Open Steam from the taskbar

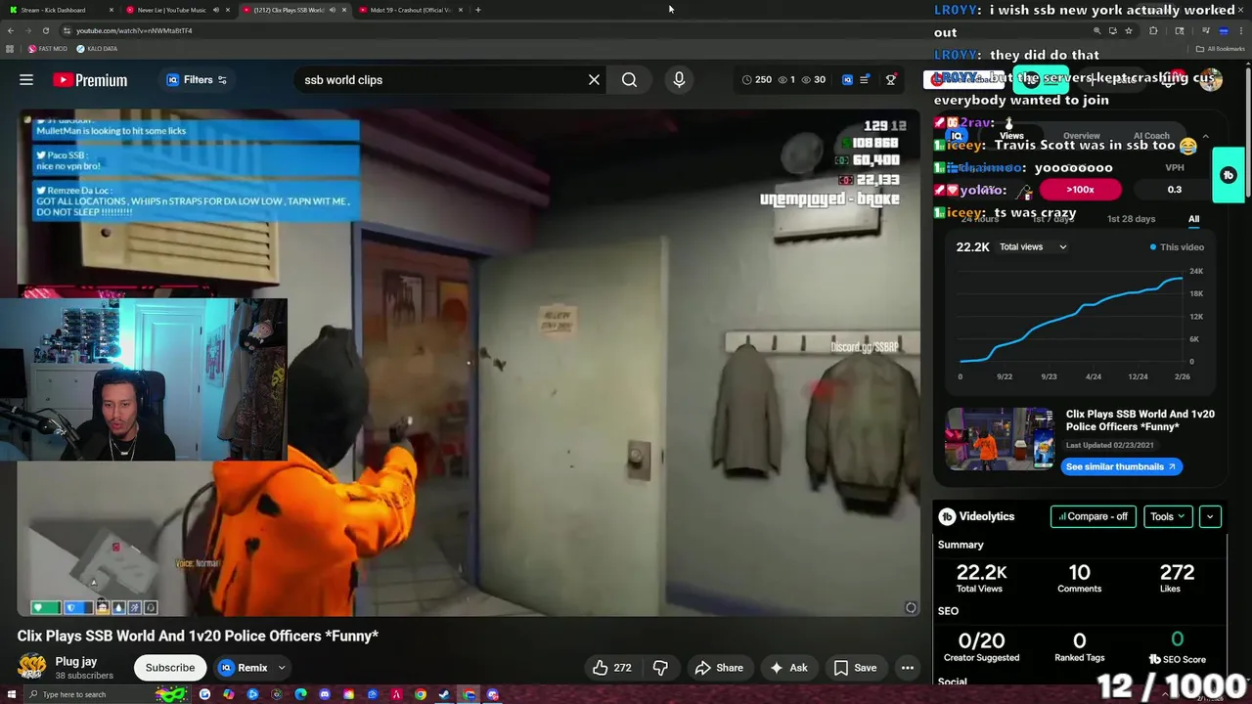pyautogui.click(x=444, y=694)
